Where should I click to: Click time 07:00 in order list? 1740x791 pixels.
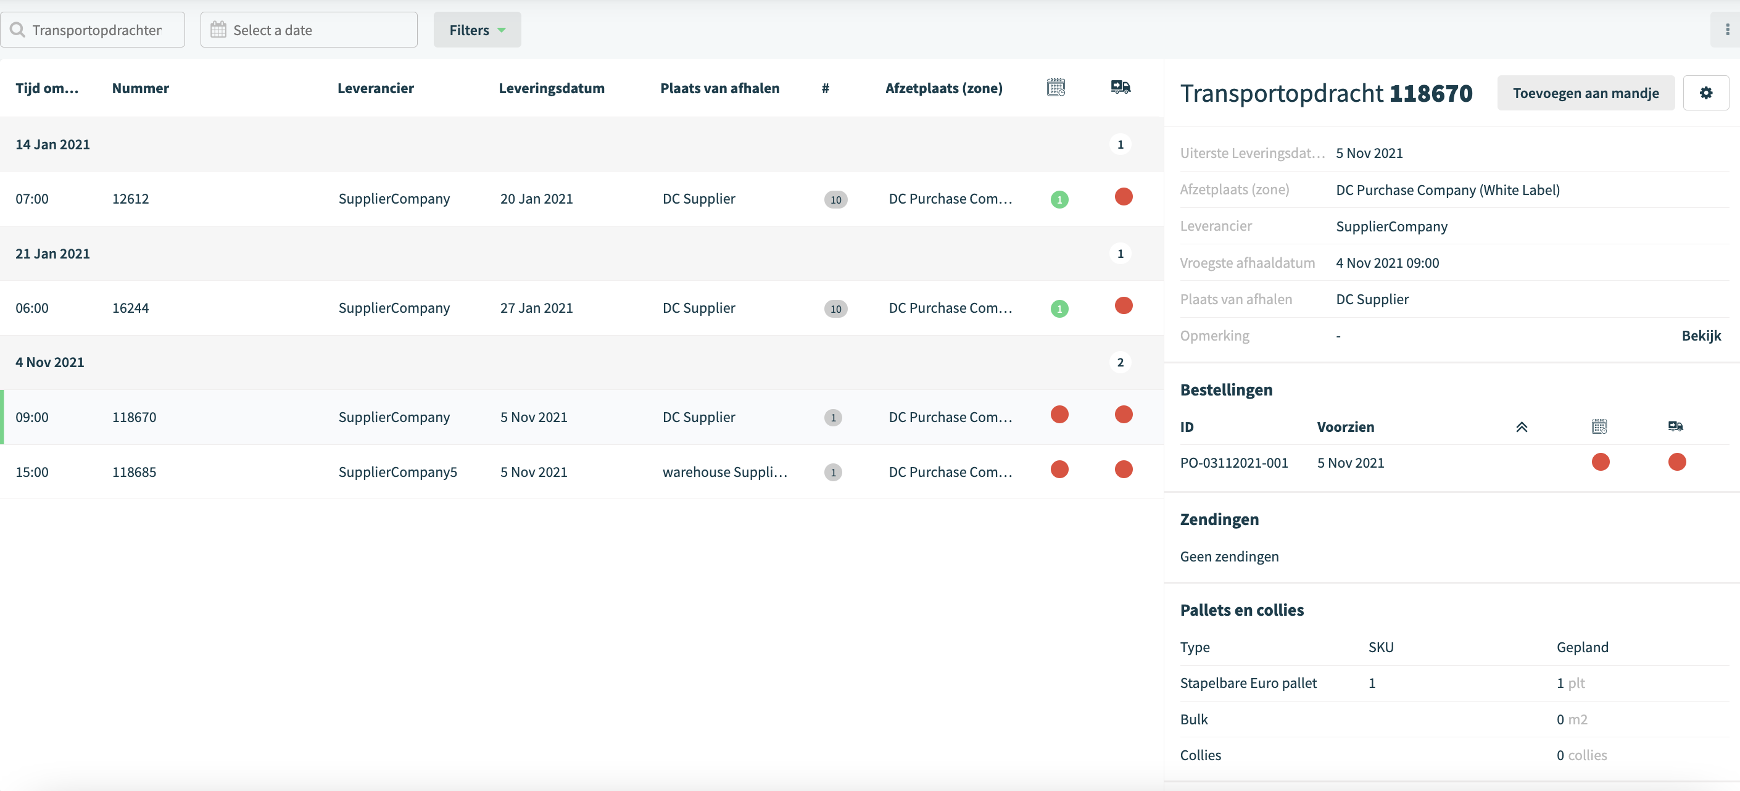pos(31,199)
